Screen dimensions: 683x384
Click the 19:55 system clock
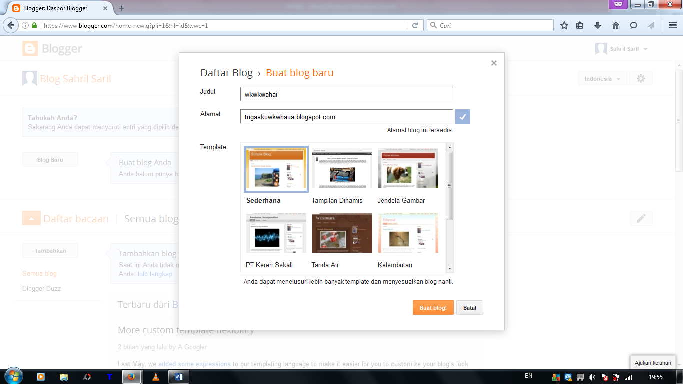(x=655, y=377)
